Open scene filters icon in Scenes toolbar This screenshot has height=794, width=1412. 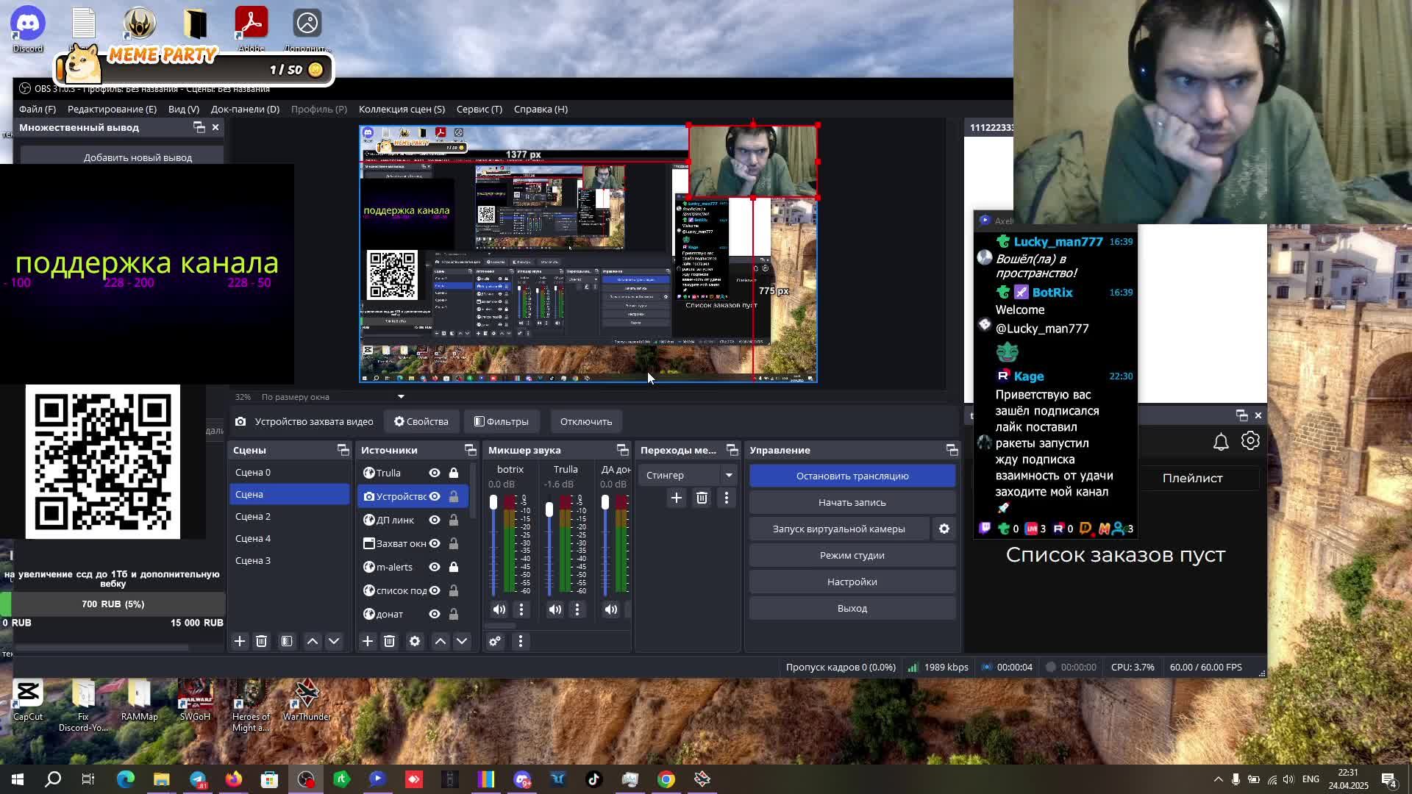[x=287, y=641]
